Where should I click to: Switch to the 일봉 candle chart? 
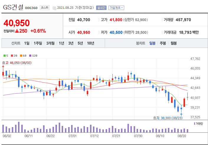(x=152, y=43)
